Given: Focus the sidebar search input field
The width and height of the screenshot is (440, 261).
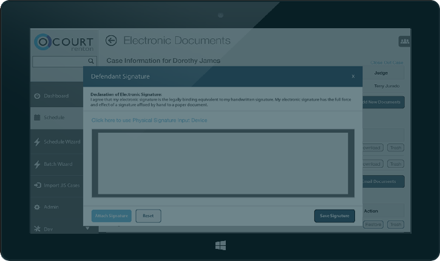Looking at the screenshot, I should 59,61.
